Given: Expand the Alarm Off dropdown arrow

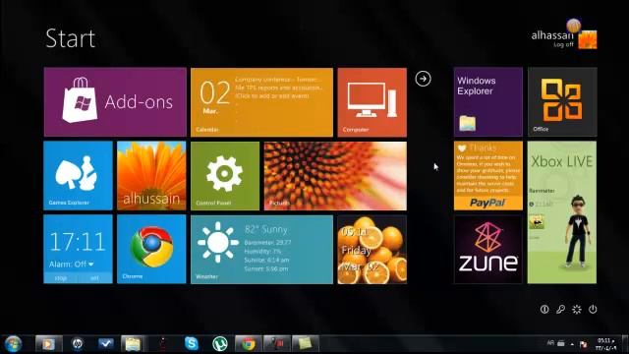Looking at the screenshot, I should (x=91, y=265).
